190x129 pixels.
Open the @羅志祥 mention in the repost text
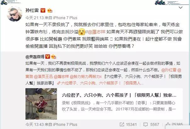(97, 32)
